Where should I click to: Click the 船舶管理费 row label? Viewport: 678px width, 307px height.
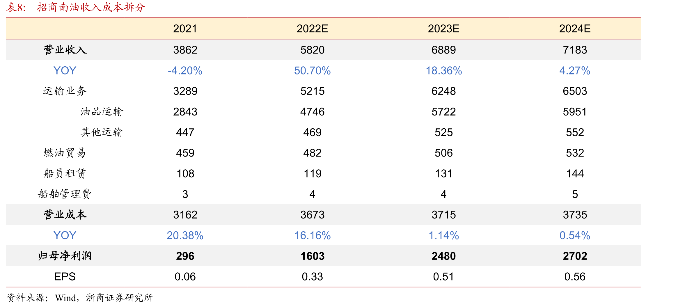click(x=65, y=194)
